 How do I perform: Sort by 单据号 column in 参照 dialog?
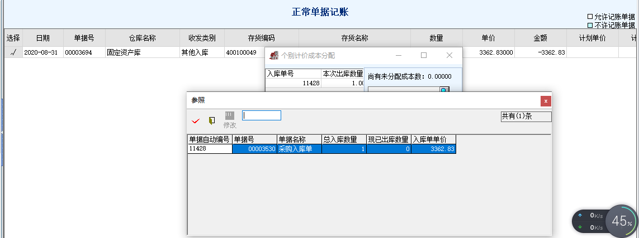click(x=255, y=139)
